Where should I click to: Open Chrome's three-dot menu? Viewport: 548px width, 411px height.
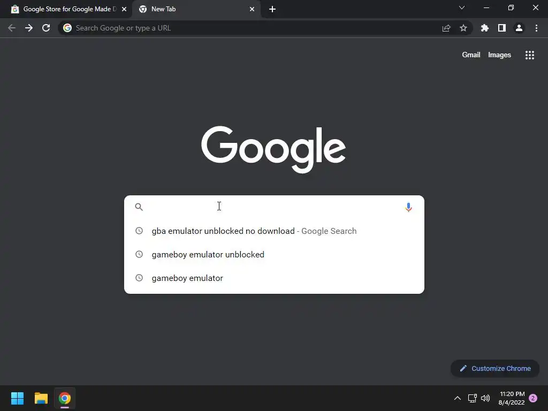536,28
